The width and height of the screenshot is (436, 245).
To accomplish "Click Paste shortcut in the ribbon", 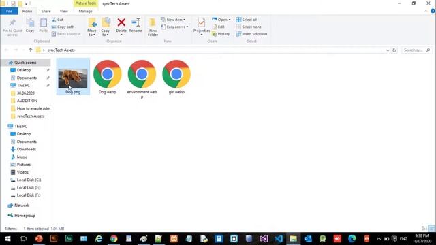I will click(x=66, y=33).
